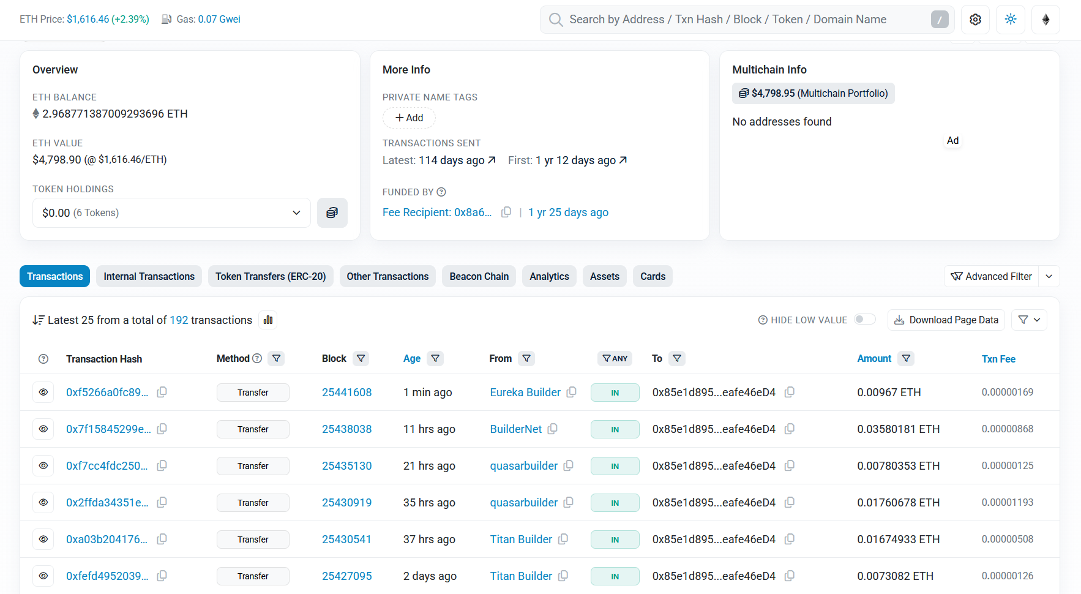Open Titan Builder address in 25430541 row
Screen dimensions: 1081x594
(x=521, y=539)
